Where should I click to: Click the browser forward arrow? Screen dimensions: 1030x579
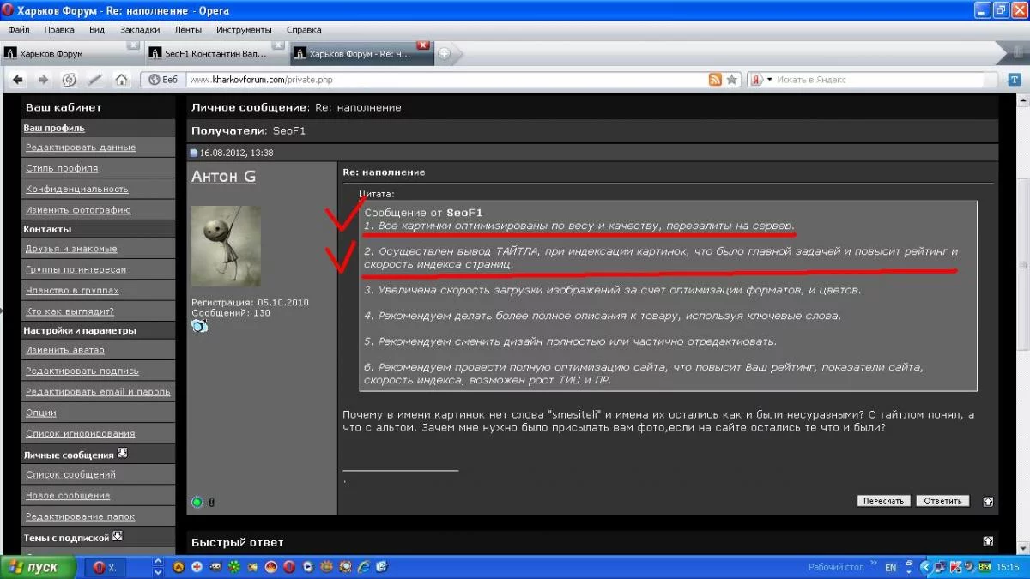[43, 80]
